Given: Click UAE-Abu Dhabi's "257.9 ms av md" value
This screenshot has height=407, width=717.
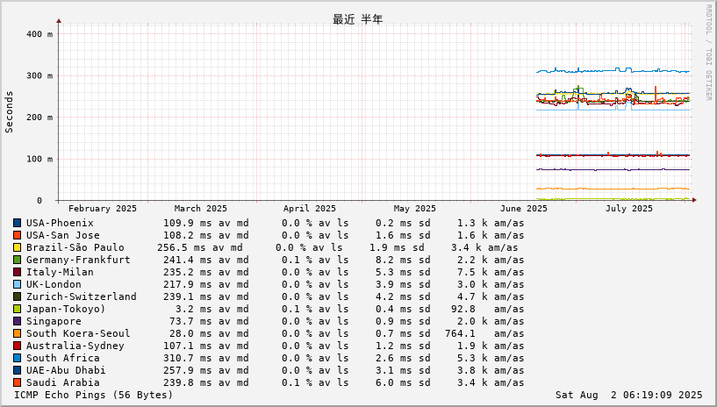Looking at the screenshot, I should [x=206, y=370].
